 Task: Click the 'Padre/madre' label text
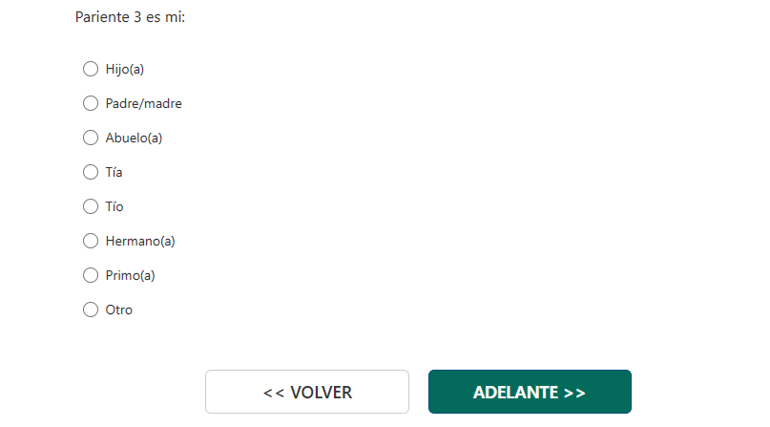pos(143,103)
